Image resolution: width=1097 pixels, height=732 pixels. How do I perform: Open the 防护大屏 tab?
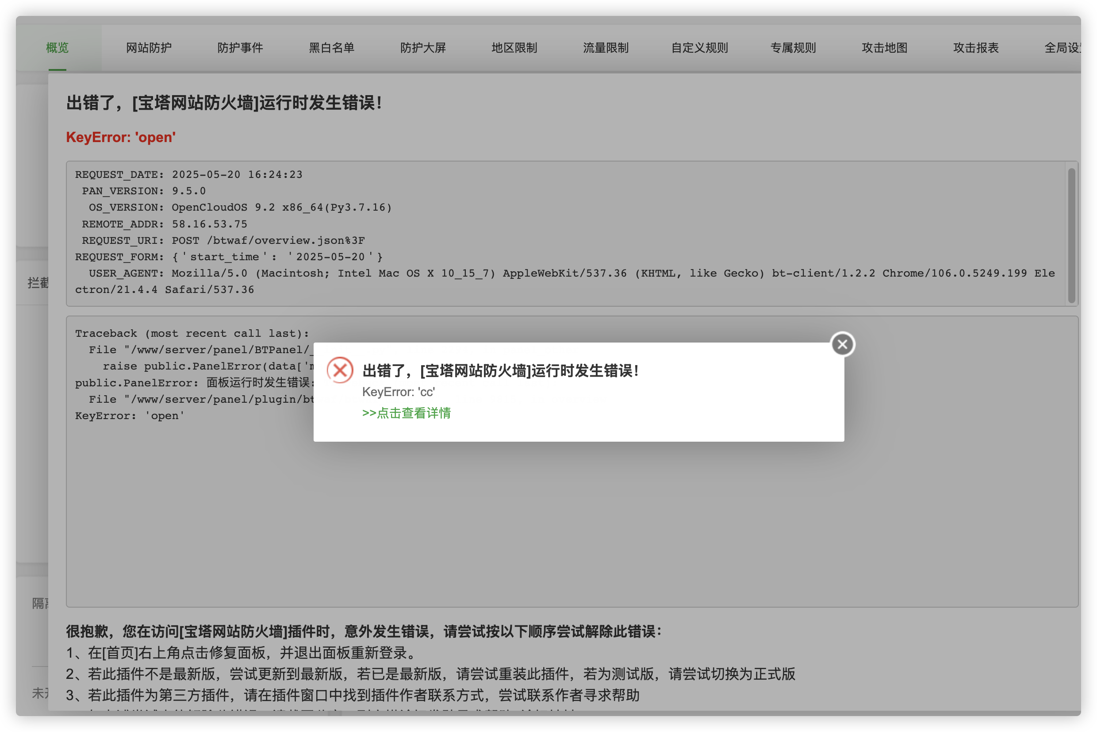(423, 48)
